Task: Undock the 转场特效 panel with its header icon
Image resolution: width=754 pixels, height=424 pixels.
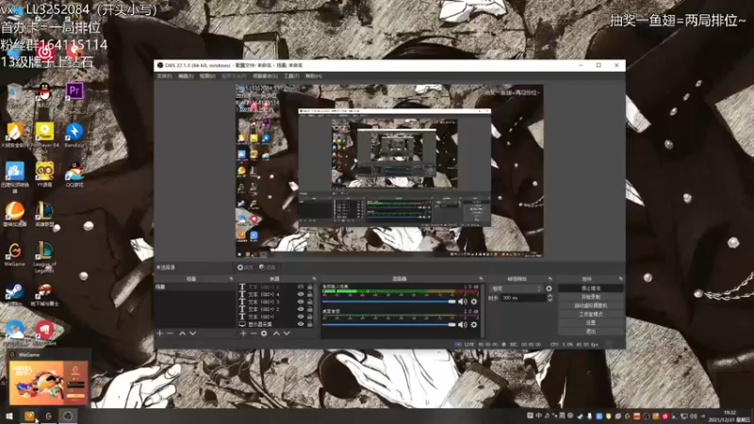Action: [x=550, y=279]
